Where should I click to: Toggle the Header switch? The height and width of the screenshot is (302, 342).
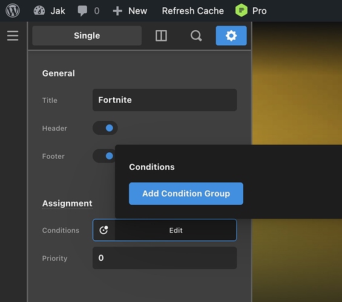(x=105, y=128)
